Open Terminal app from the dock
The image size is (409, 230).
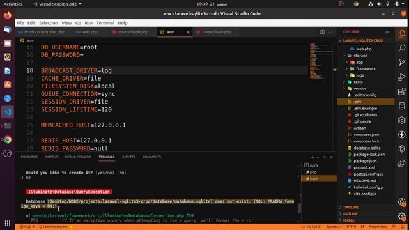(x=8, y=126)
